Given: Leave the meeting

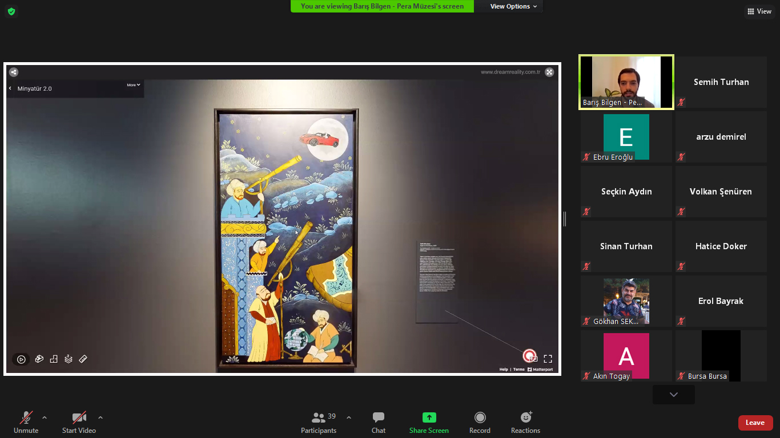Looking at the screenshot, I should coord(755,423).
